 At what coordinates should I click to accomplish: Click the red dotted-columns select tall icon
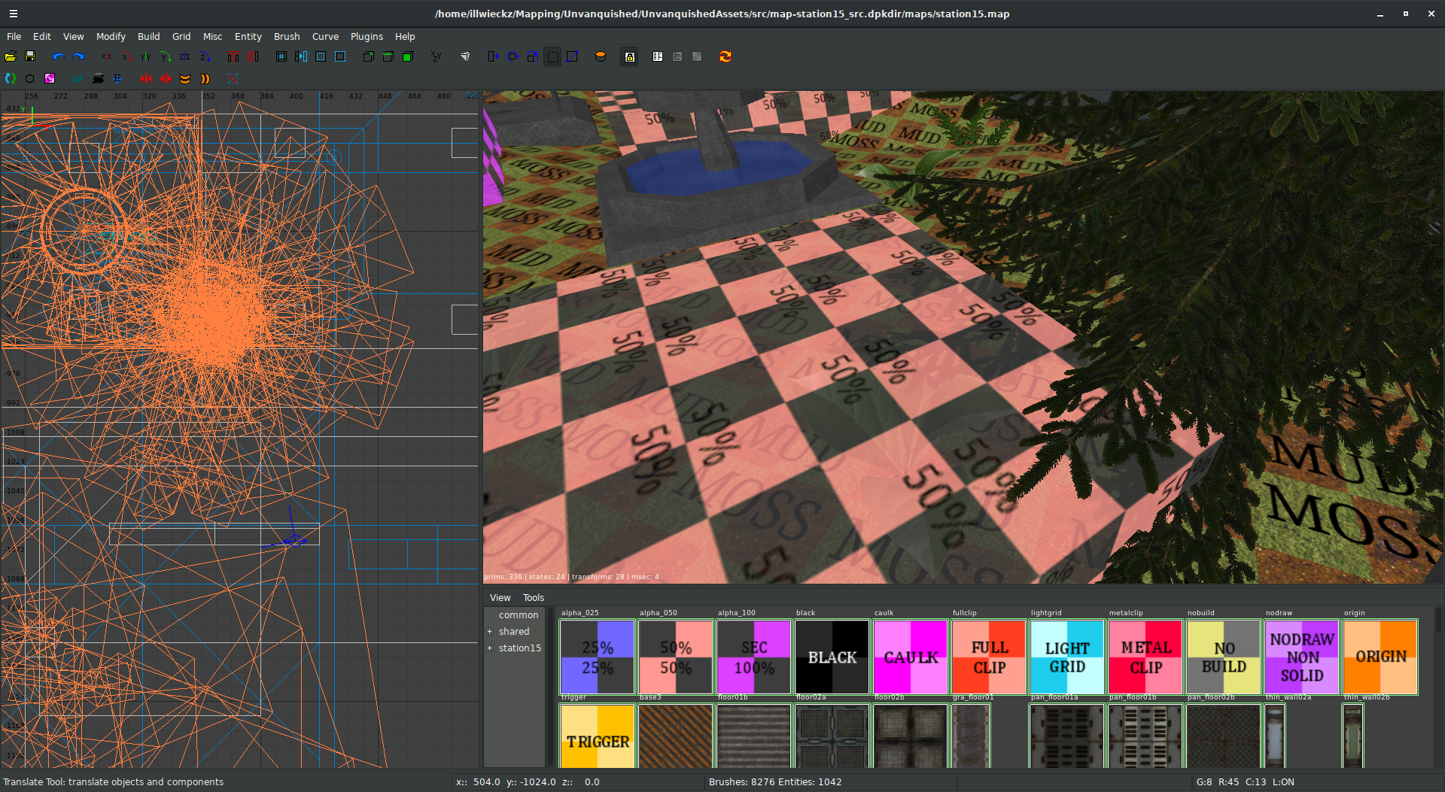coord(253,56)
